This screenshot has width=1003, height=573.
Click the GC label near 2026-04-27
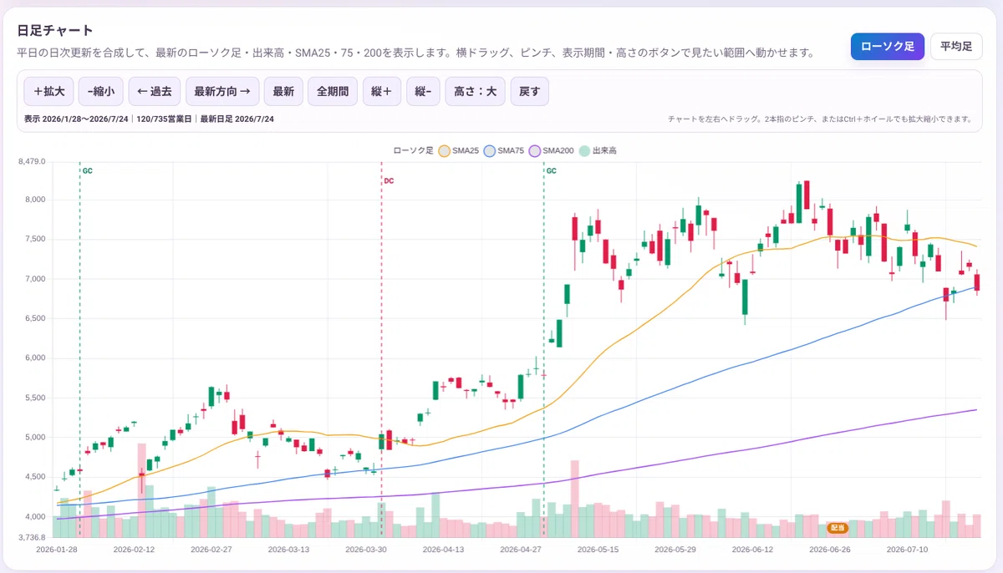pyautogui.click(x=551, y=170)
